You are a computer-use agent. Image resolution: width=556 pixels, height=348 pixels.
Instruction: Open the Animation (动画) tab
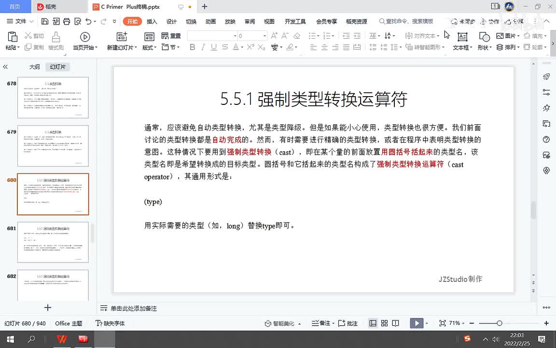pos(210,21)
